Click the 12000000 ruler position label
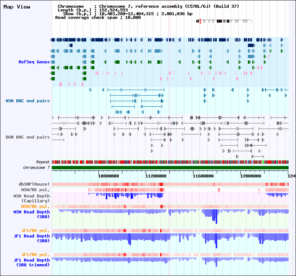This screenshot has width=296, height=276. 250,176
